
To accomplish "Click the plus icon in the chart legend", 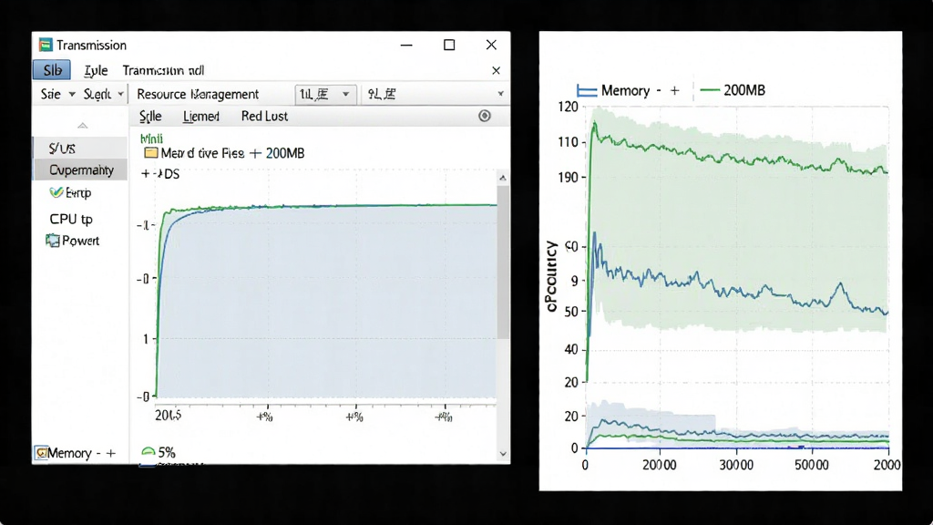I will 675,90.
